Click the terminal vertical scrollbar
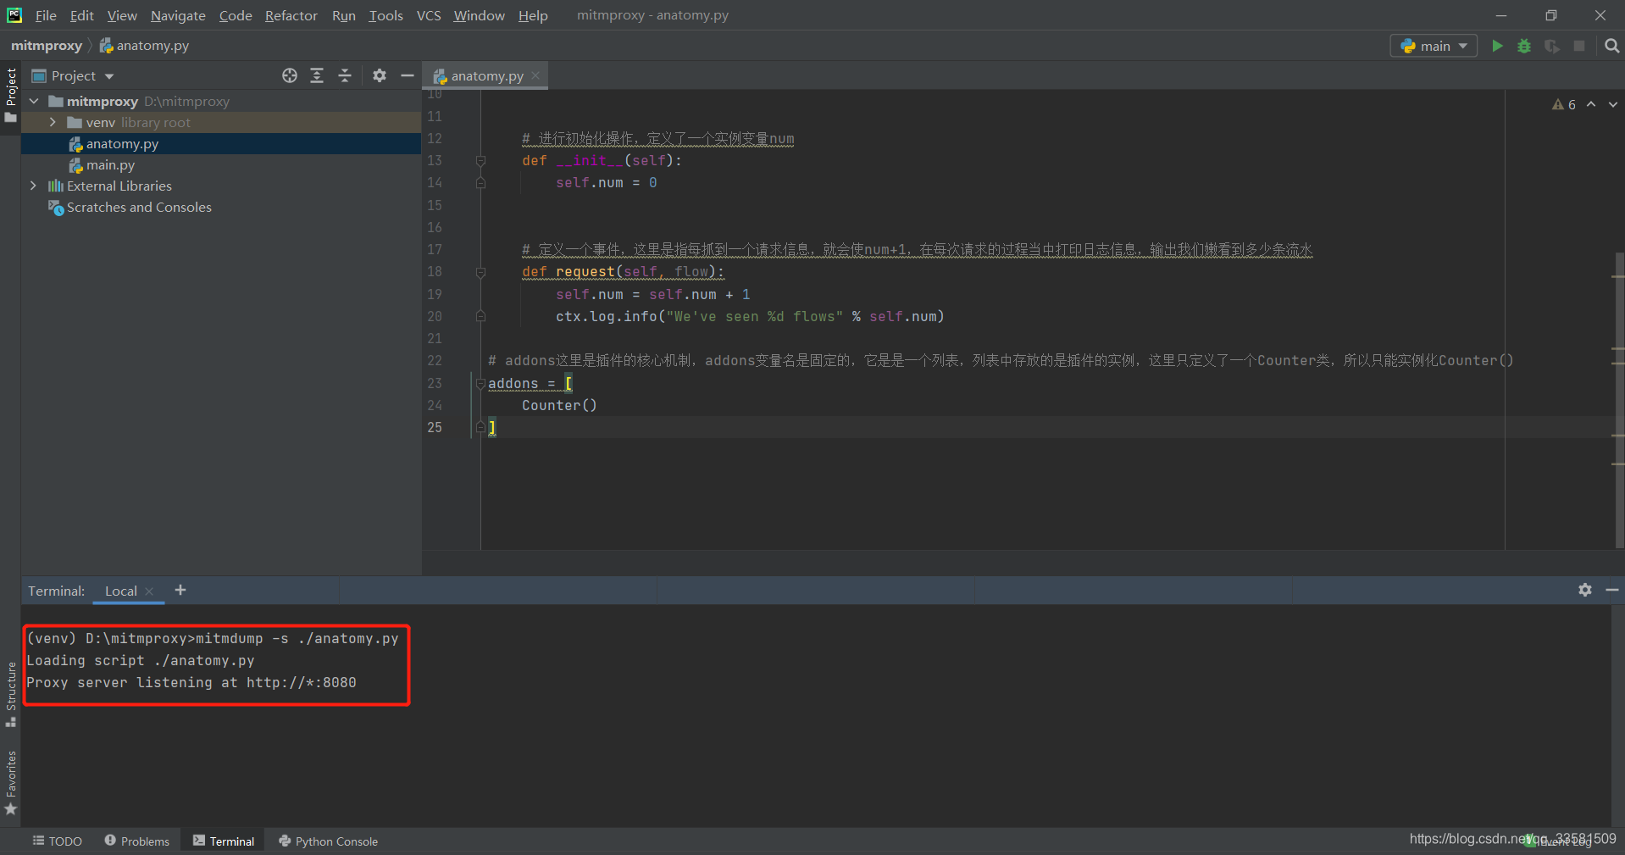 [x=1617, y=717]
